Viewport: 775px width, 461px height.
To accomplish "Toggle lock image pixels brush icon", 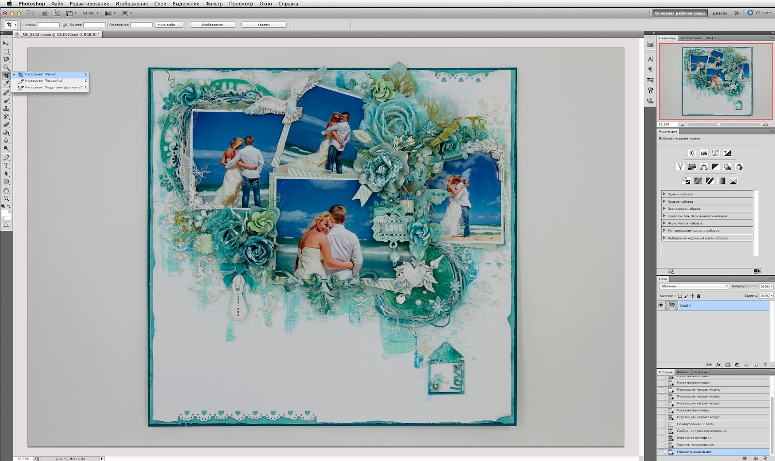I will [686, 296].
